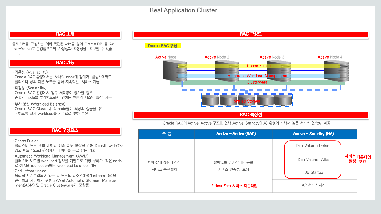Select the Active Node 2 server icon

[223, 73]
